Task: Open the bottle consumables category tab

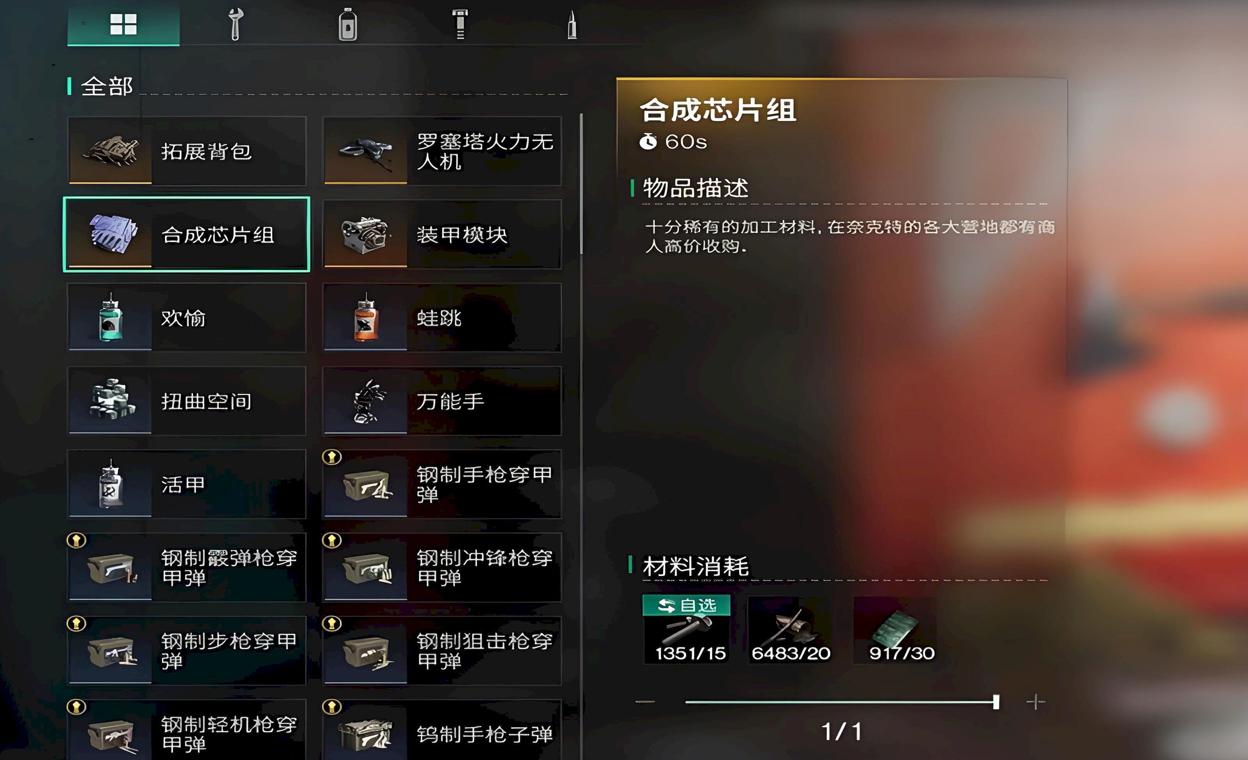Action: [x=347, y=24]
